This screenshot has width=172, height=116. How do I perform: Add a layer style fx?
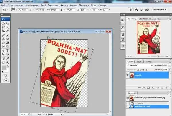tap(144, 88)
